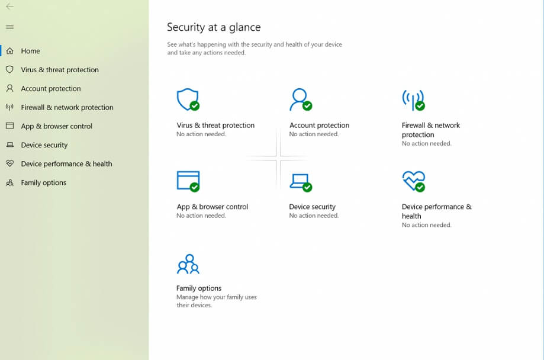Screen dimensions: 544x360
Task: Open the Account protection tile title
Action: click(319, 125)
